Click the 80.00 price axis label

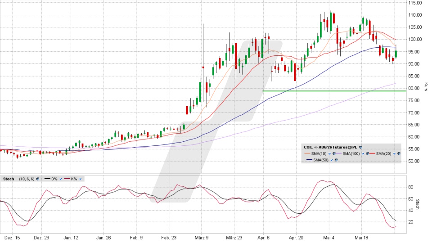415,89
